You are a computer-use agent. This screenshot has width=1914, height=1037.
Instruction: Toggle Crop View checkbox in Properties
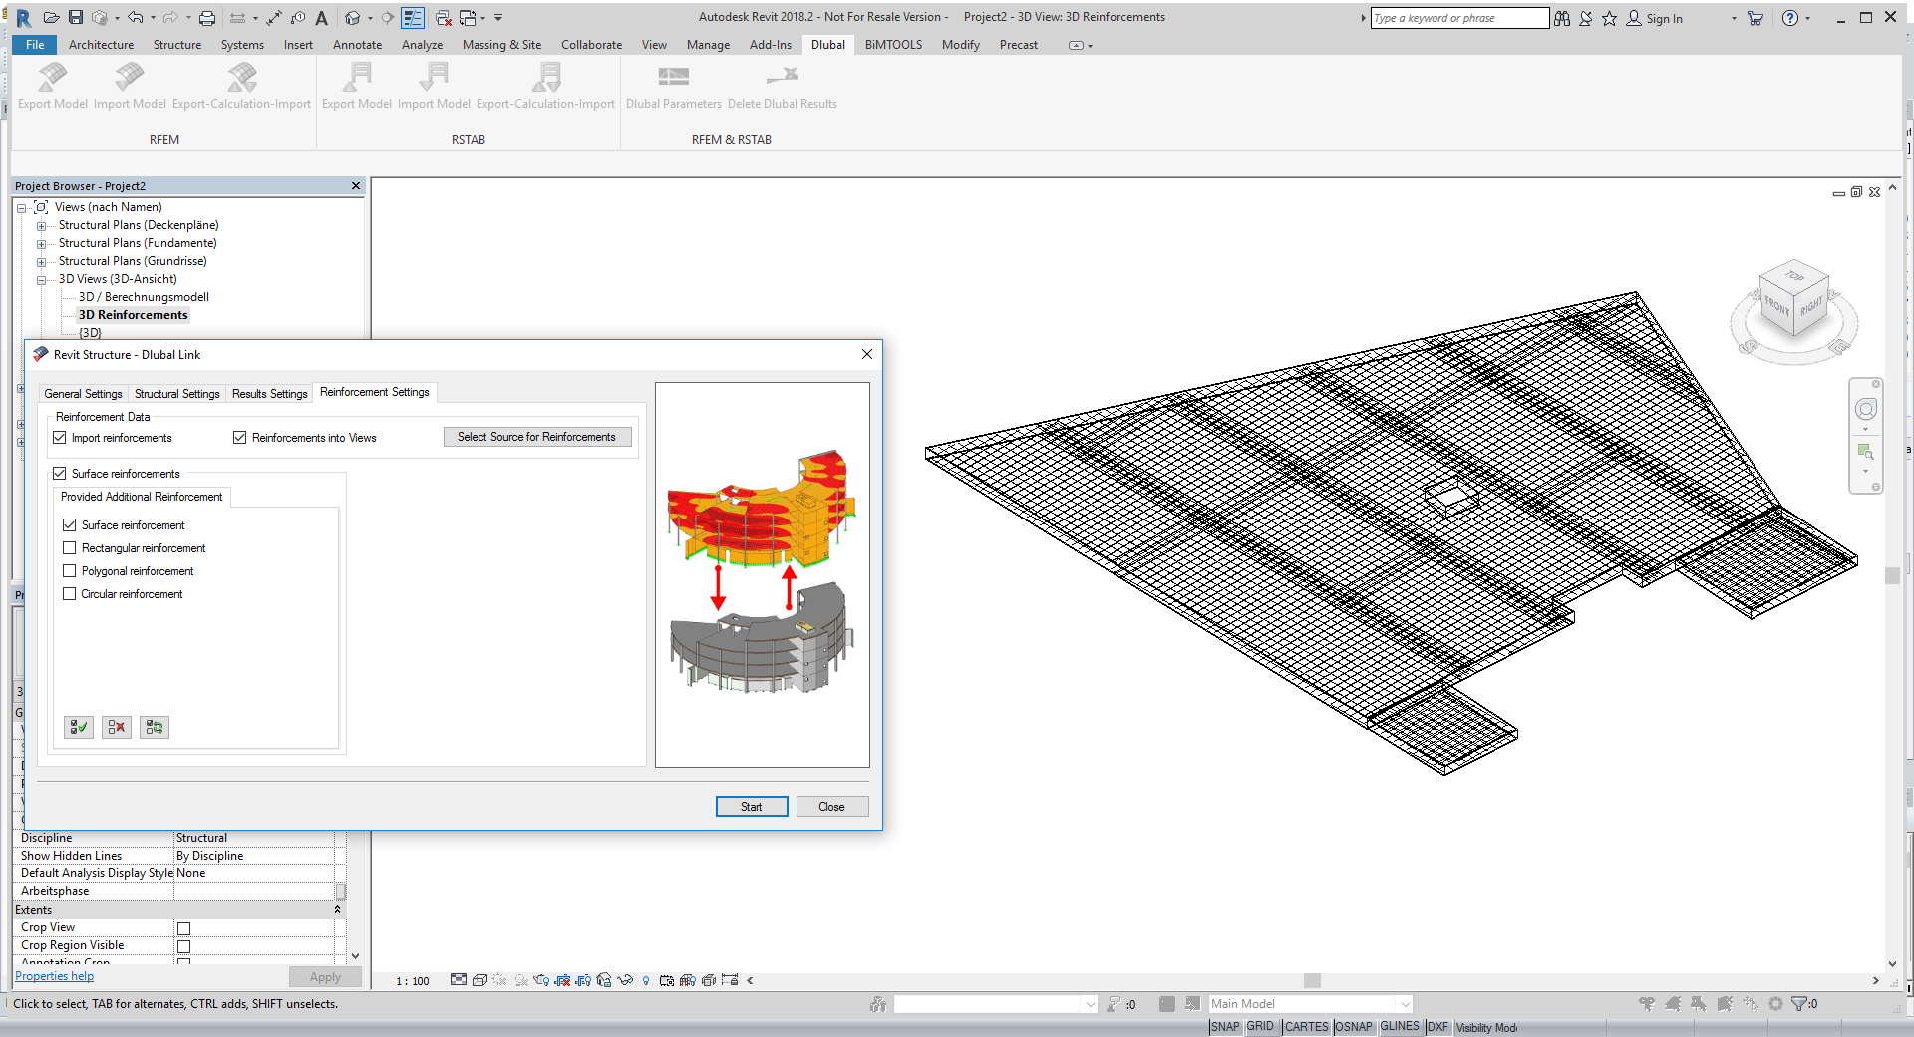coord(183,928)
